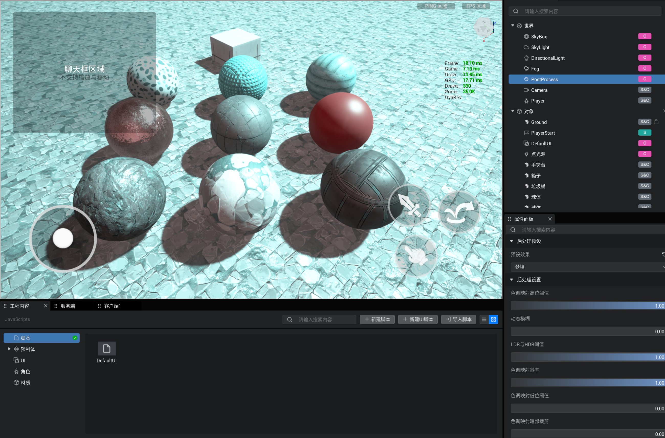Click the 角色 character folder icon
The height and width of the screenshot is (438, 665).
click(16, 371)
